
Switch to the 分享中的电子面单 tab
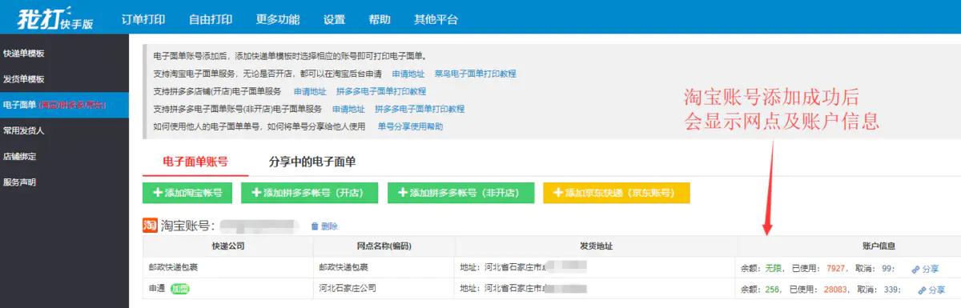pyautogui.click(x=313, y=162)
